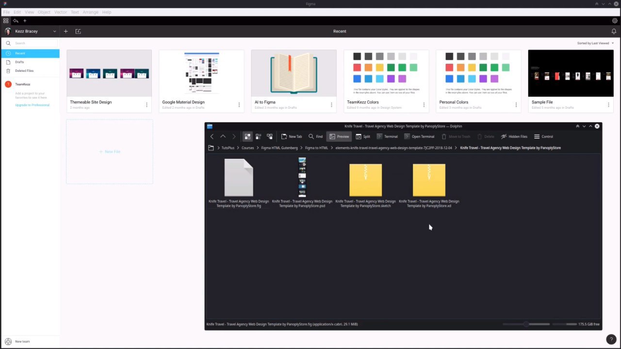Viewport: 621px width, 349px height.
Task: Create a new file with the plus icon beside the Kezz Bracey header
Action: 66,31
